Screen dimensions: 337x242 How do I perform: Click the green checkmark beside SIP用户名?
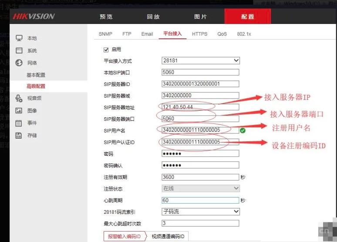(243, 130)
